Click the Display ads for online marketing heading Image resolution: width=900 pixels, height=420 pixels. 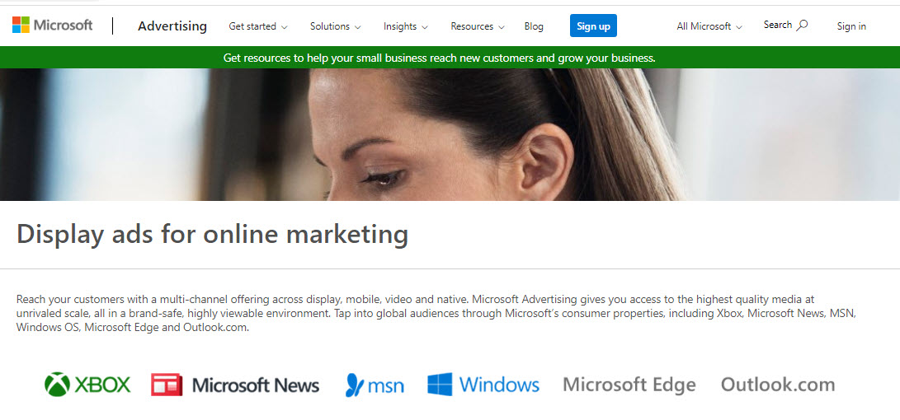[212, 234]
